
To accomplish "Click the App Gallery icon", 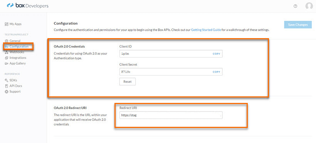I will pos(7,64).
